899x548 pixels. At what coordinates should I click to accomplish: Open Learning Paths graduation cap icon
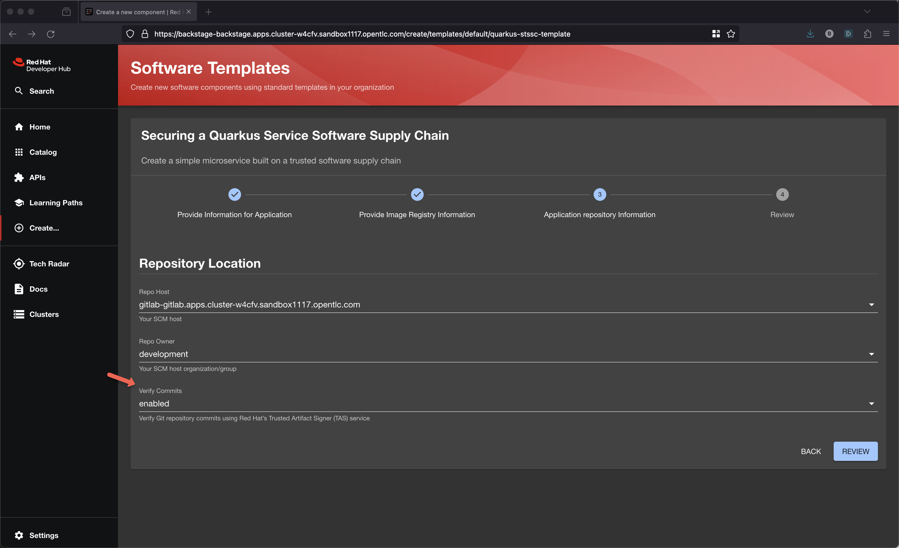(x=19, y=203)
